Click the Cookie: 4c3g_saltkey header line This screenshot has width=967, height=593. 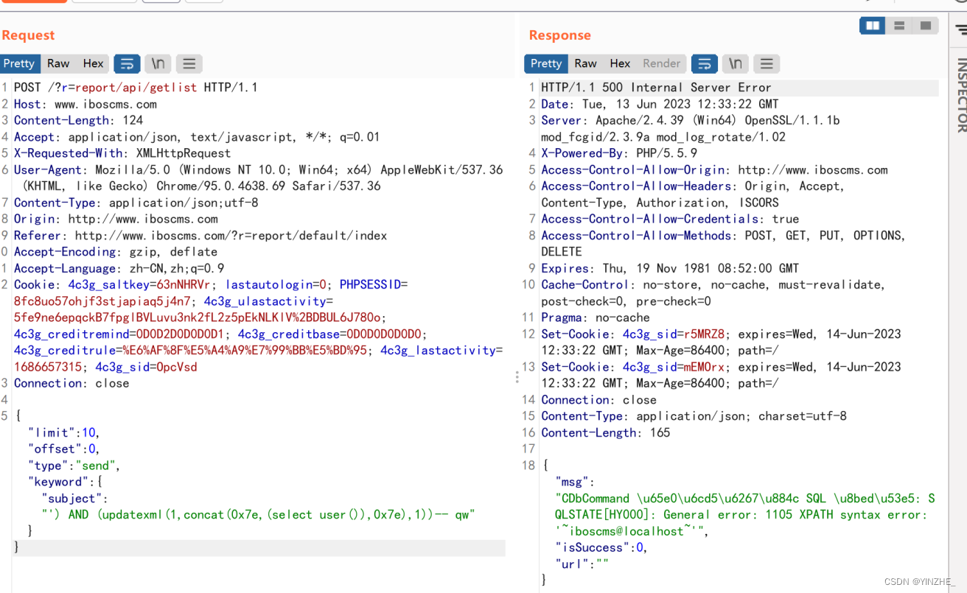[x=211, y=284]
